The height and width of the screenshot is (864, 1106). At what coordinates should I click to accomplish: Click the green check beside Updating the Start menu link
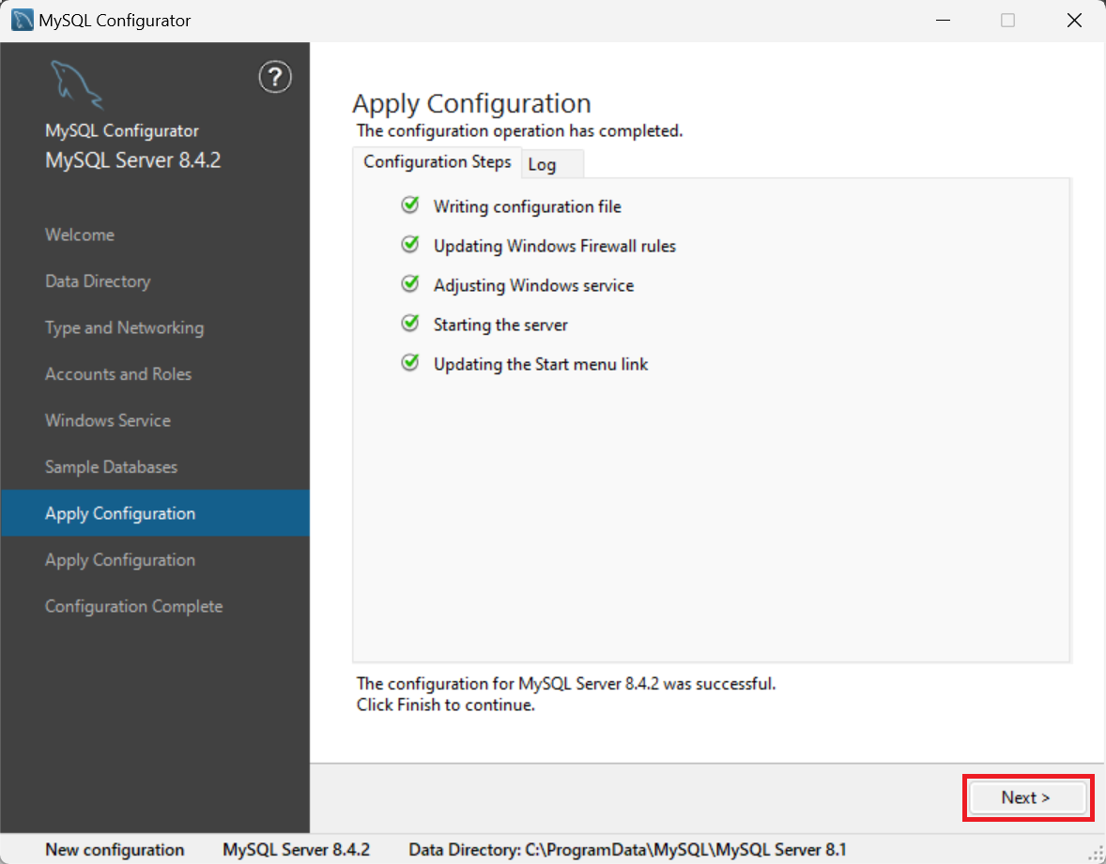[409, 363]
